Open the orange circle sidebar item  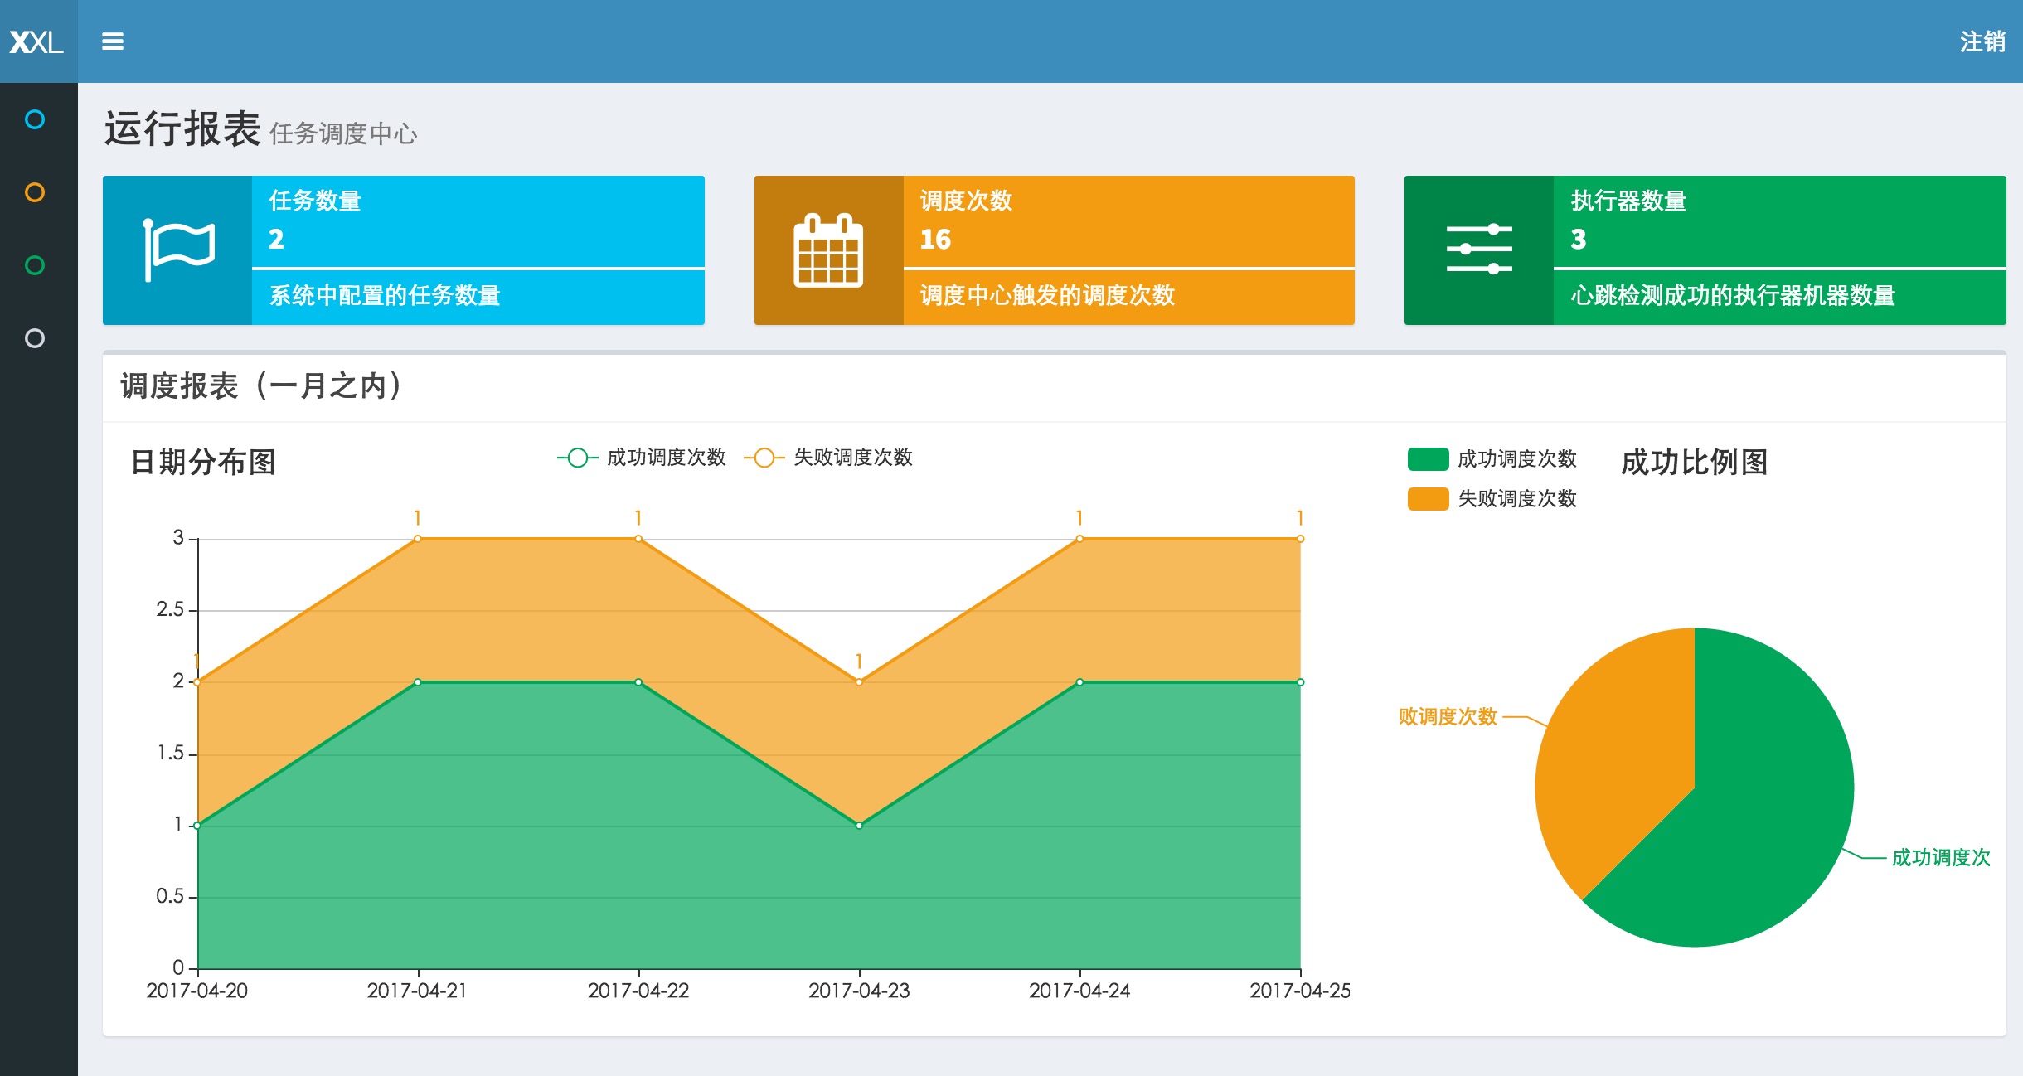35,192
